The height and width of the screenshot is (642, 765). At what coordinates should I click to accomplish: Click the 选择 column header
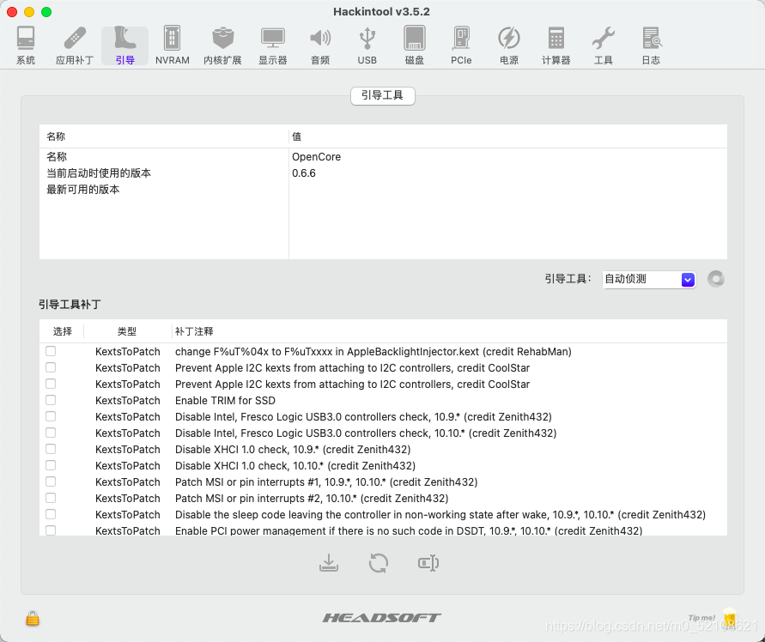pyautogui.click(x=62, y=331)
